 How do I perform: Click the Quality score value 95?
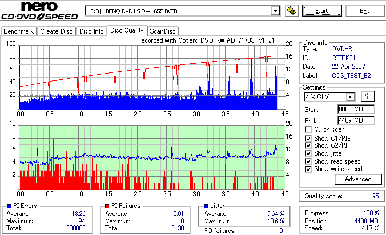375,196
